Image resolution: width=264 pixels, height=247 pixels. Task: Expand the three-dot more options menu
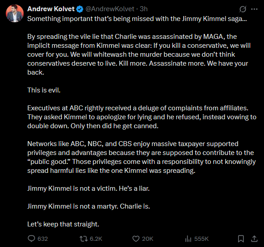pos(254,9)
